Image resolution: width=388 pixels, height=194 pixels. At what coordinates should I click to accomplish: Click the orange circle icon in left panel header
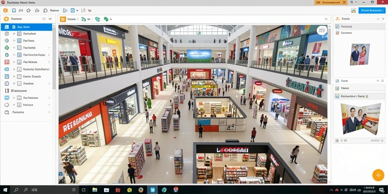(x=6, y=19)
